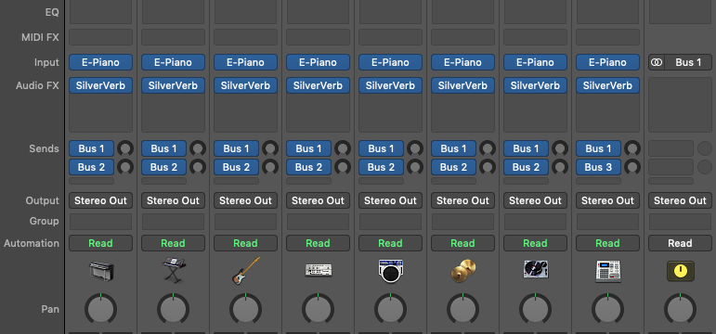The height and width of the screenshot is (334, 716).
Task: Click the 'Sends' row label
Action: click(x=44, y=148)
